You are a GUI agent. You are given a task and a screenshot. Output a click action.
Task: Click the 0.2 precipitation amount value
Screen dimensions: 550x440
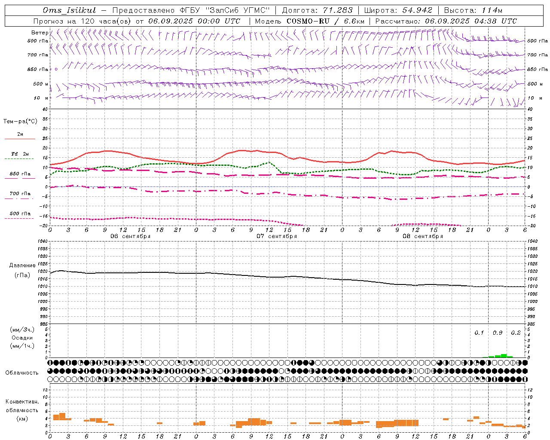pyautogui.click(x=516, y=333)
